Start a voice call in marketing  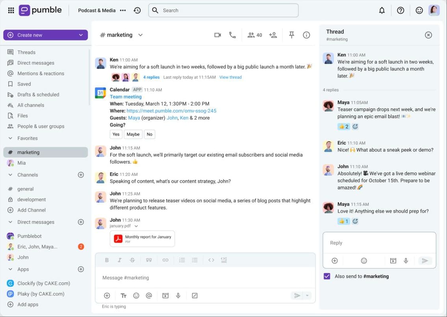232,35
